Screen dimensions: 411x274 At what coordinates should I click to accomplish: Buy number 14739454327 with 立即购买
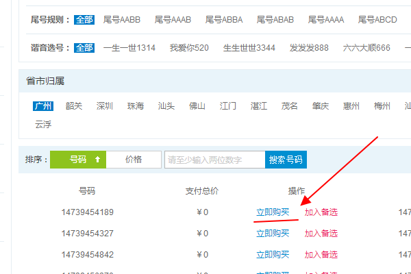pos(273,233)
